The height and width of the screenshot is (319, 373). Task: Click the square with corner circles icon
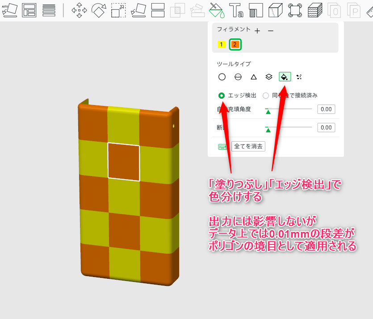pos(295,10)
